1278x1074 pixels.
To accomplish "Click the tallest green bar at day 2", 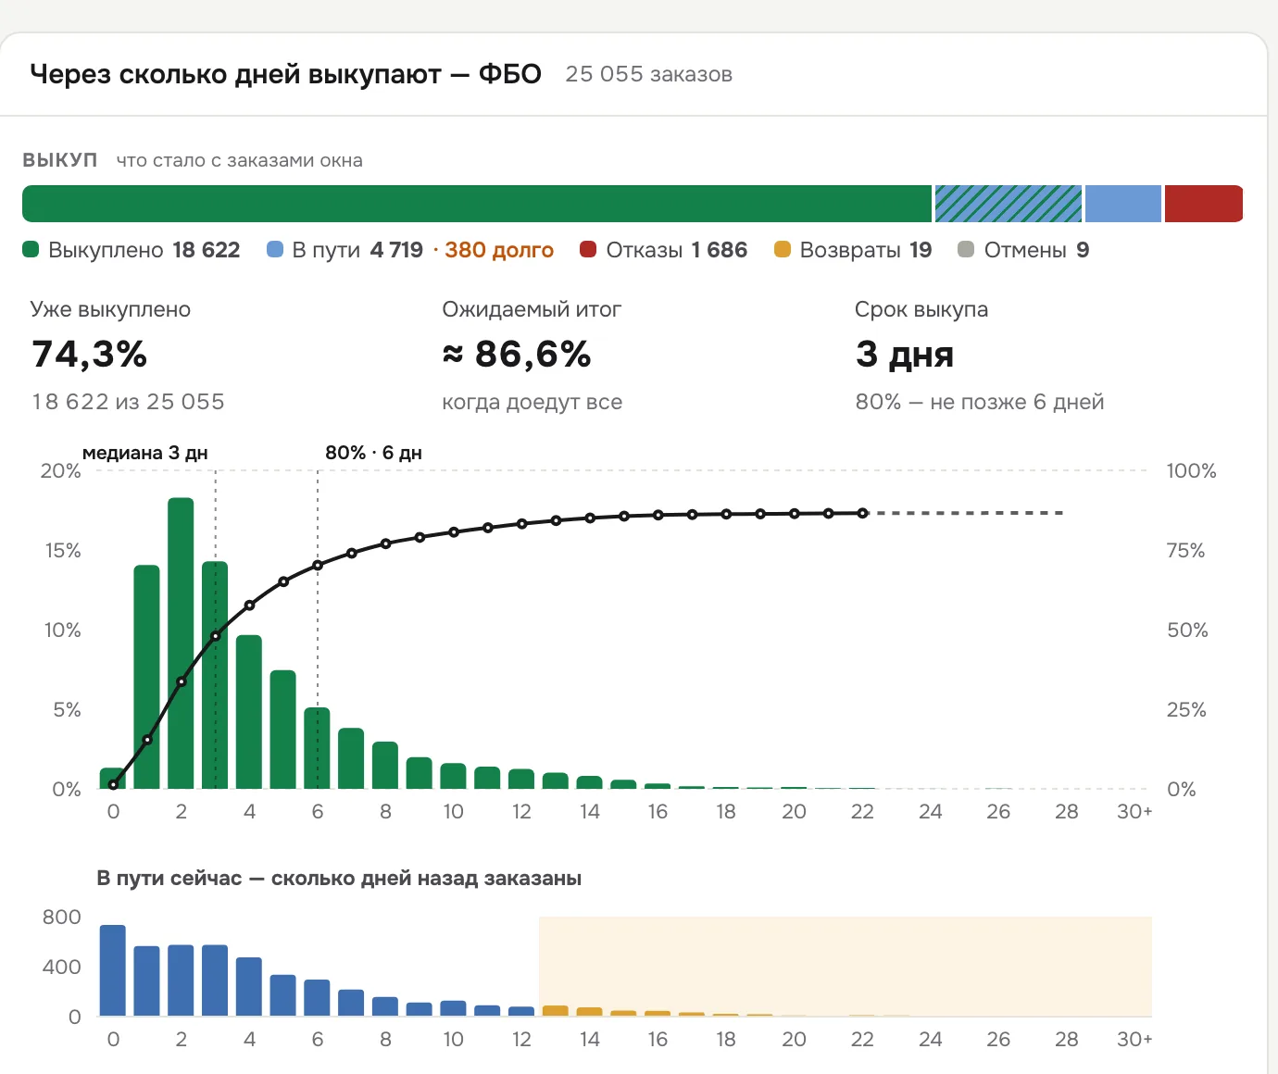I will click(x=181, y=643).
